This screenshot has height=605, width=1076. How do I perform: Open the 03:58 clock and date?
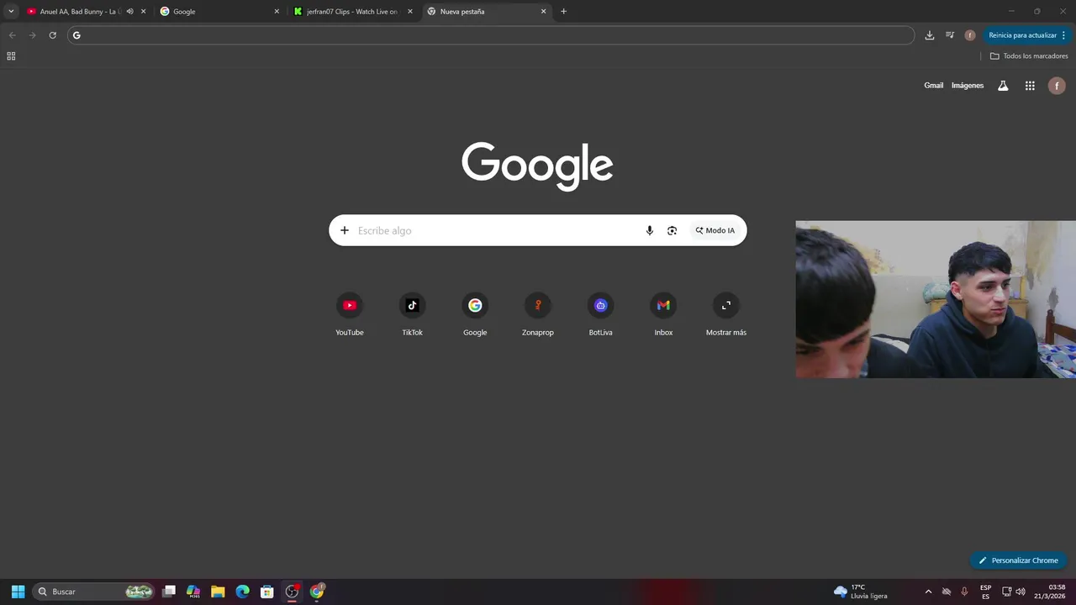click(x=1050, y=592)
